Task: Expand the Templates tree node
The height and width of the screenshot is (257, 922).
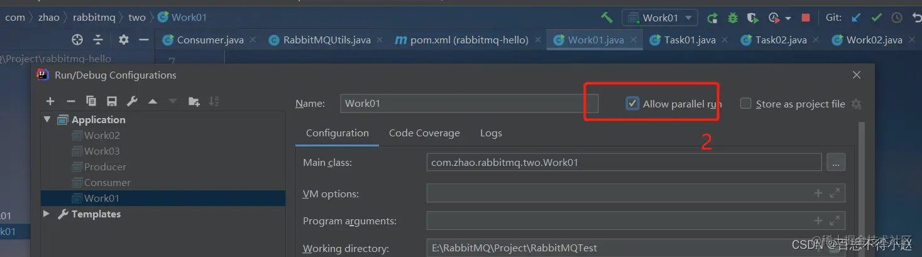Action: point(47,214)
